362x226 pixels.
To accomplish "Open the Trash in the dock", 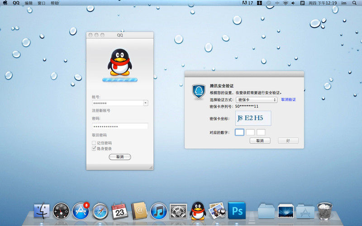I will [324, 211].
